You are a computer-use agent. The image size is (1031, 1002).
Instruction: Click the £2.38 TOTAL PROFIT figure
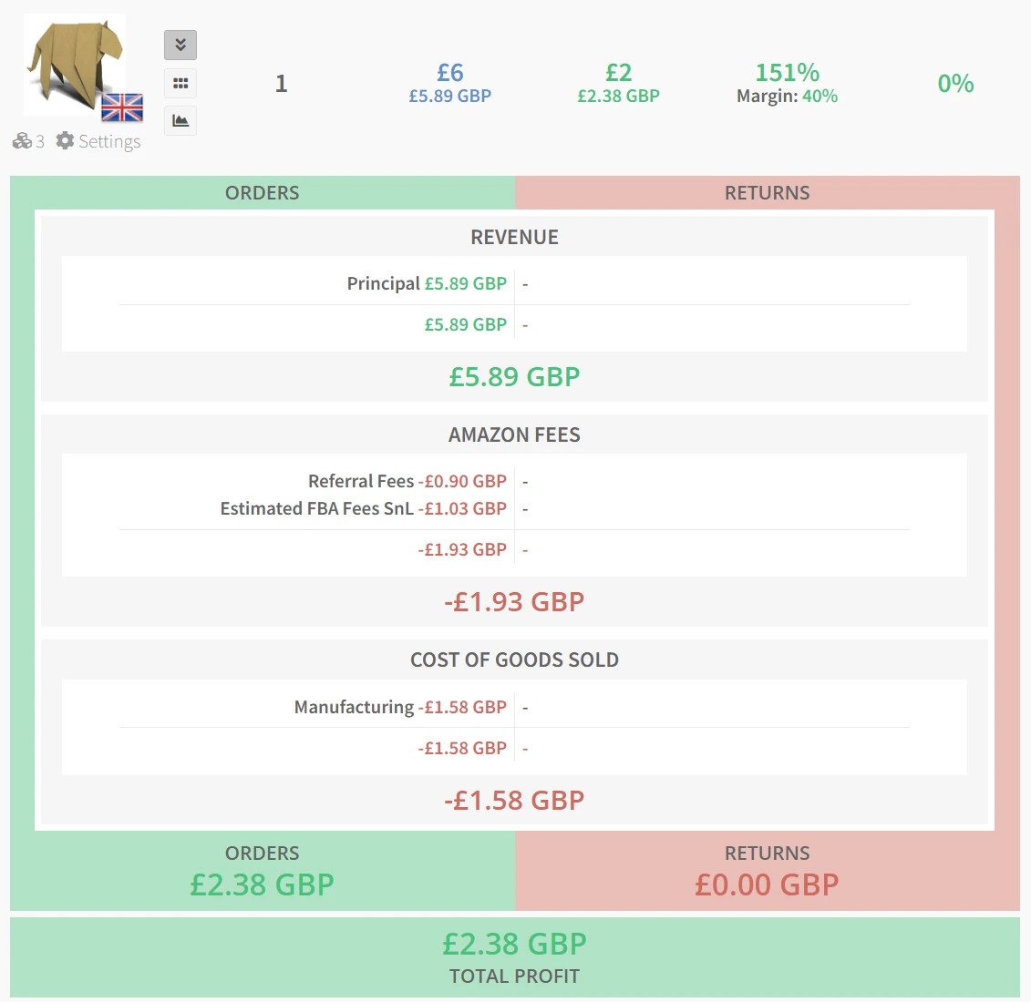tap(514, 944)
